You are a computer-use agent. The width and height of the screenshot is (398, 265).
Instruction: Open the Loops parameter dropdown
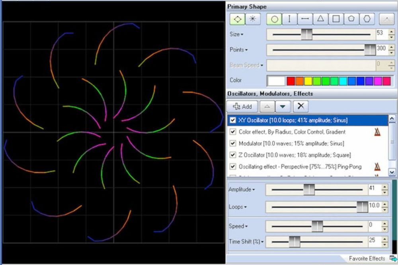click(x=238, y=207)
